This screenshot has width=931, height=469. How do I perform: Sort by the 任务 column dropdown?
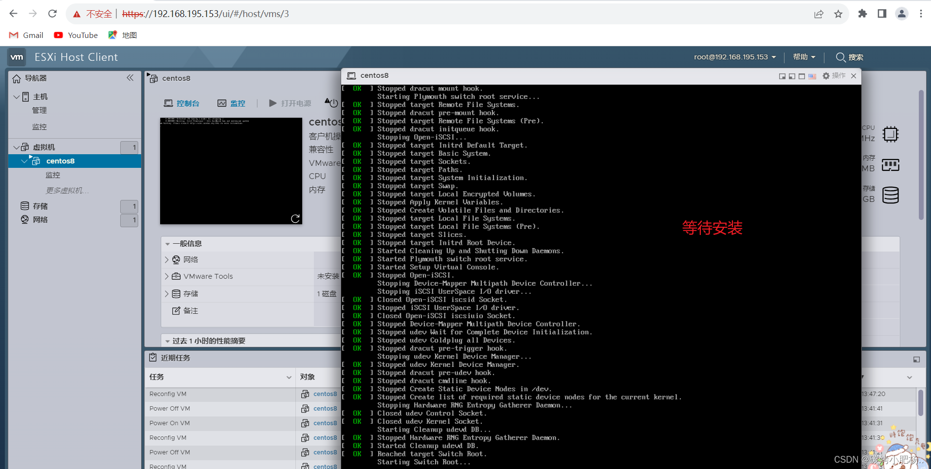point(289,377)
